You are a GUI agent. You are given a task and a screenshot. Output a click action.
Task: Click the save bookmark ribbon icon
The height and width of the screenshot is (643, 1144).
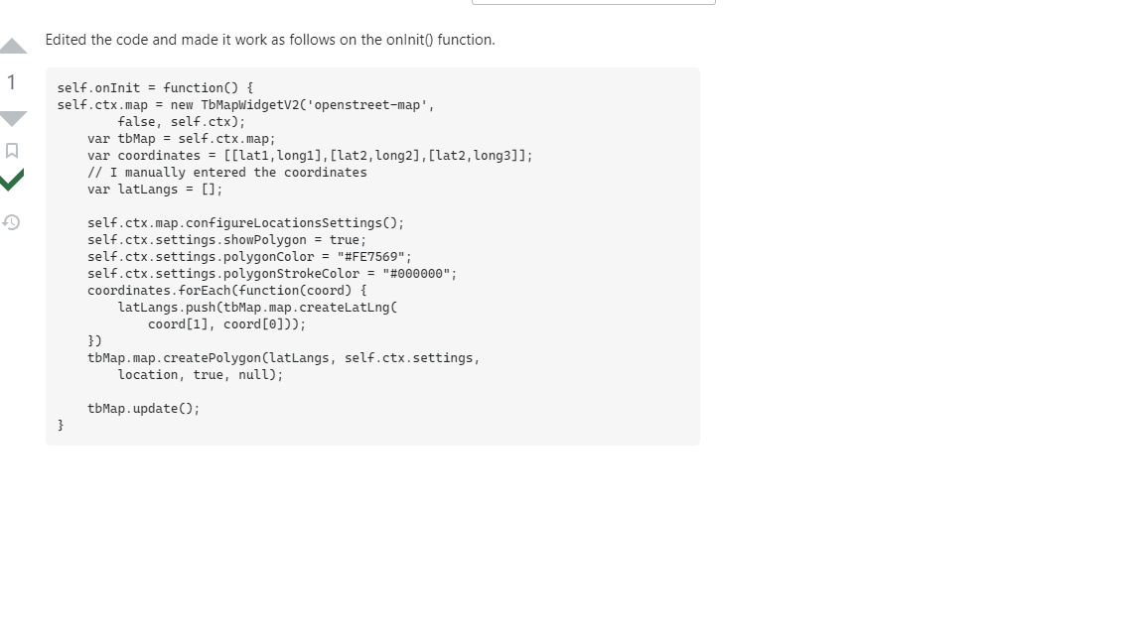tap(12, 149)
